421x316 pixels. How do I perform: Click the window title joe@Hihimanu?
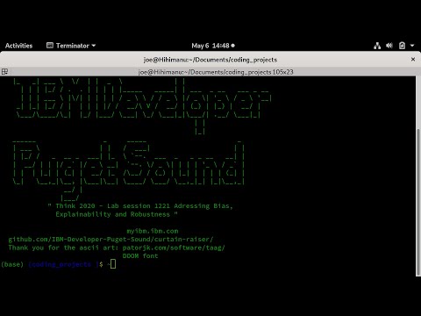point(210,60)
